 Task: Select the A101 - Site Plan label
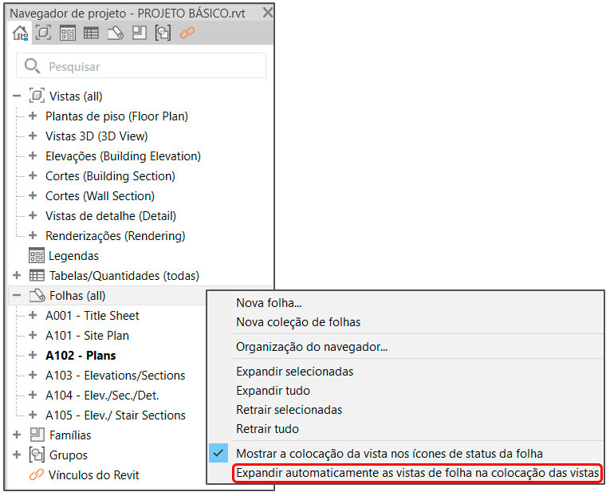pyautogui.click(x=87, y=336)
